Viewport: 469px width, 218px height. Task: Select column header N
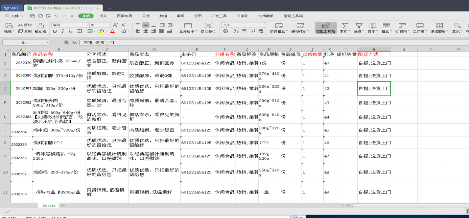pyautogui.click(x=404, y=50)
